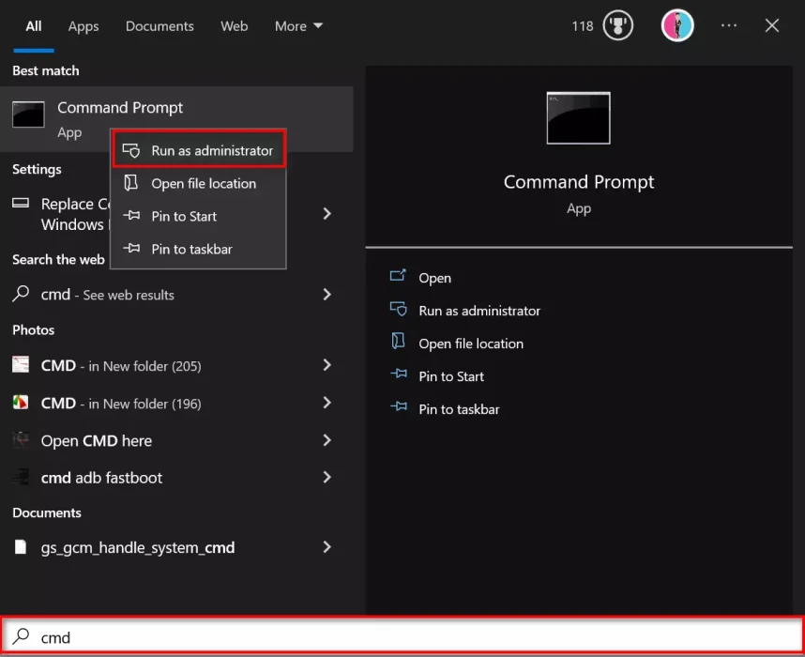Open the user profile avatar
The width and height of the screenshot is (805, 657).
[677, 25]
